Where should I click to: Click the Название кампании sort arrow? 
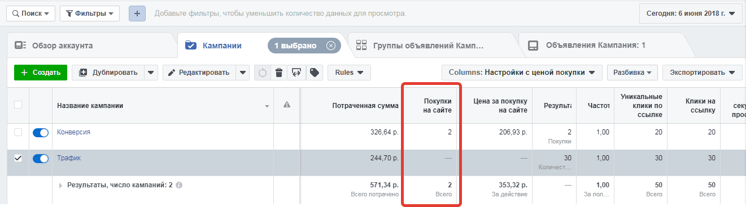tap(267, 106)
